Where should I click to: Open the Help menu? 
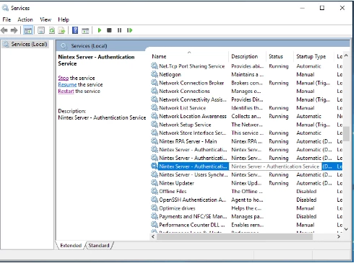pyautogui.click(x=64, y=19)
